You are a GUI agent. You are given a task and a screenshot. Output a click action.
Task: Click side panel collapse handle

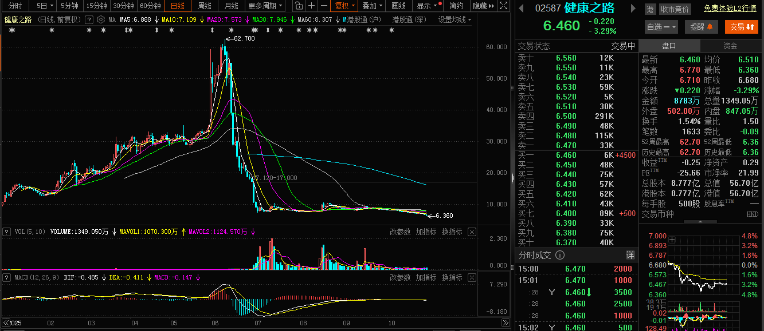point(512,178)
